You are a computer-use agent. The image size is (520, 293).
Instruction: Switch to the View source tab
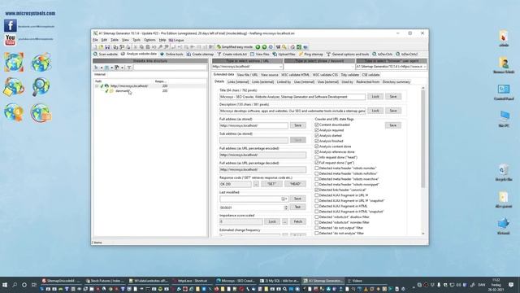coord(269,75)
